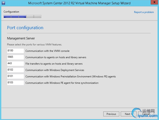
Task: Edit the agents communication port field 5985
Action: (x=15, y=57)
